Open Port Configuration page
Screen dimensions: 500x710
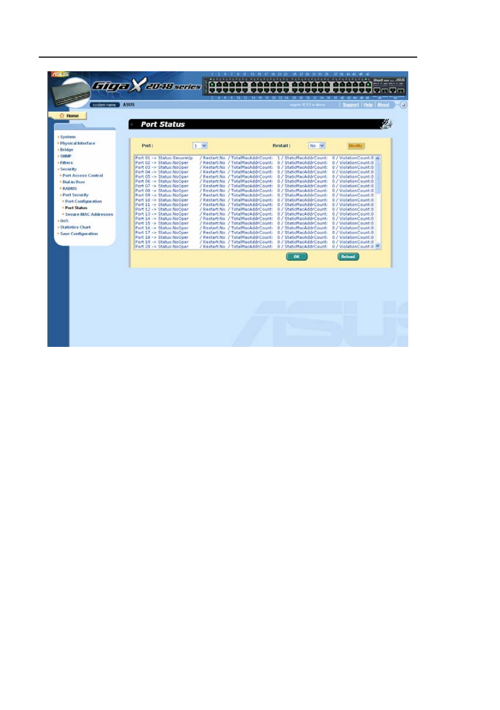83,201
